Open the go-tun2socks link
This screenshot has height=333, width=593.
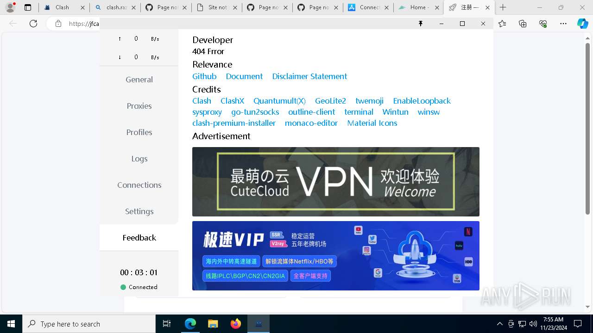pos(255,112)
